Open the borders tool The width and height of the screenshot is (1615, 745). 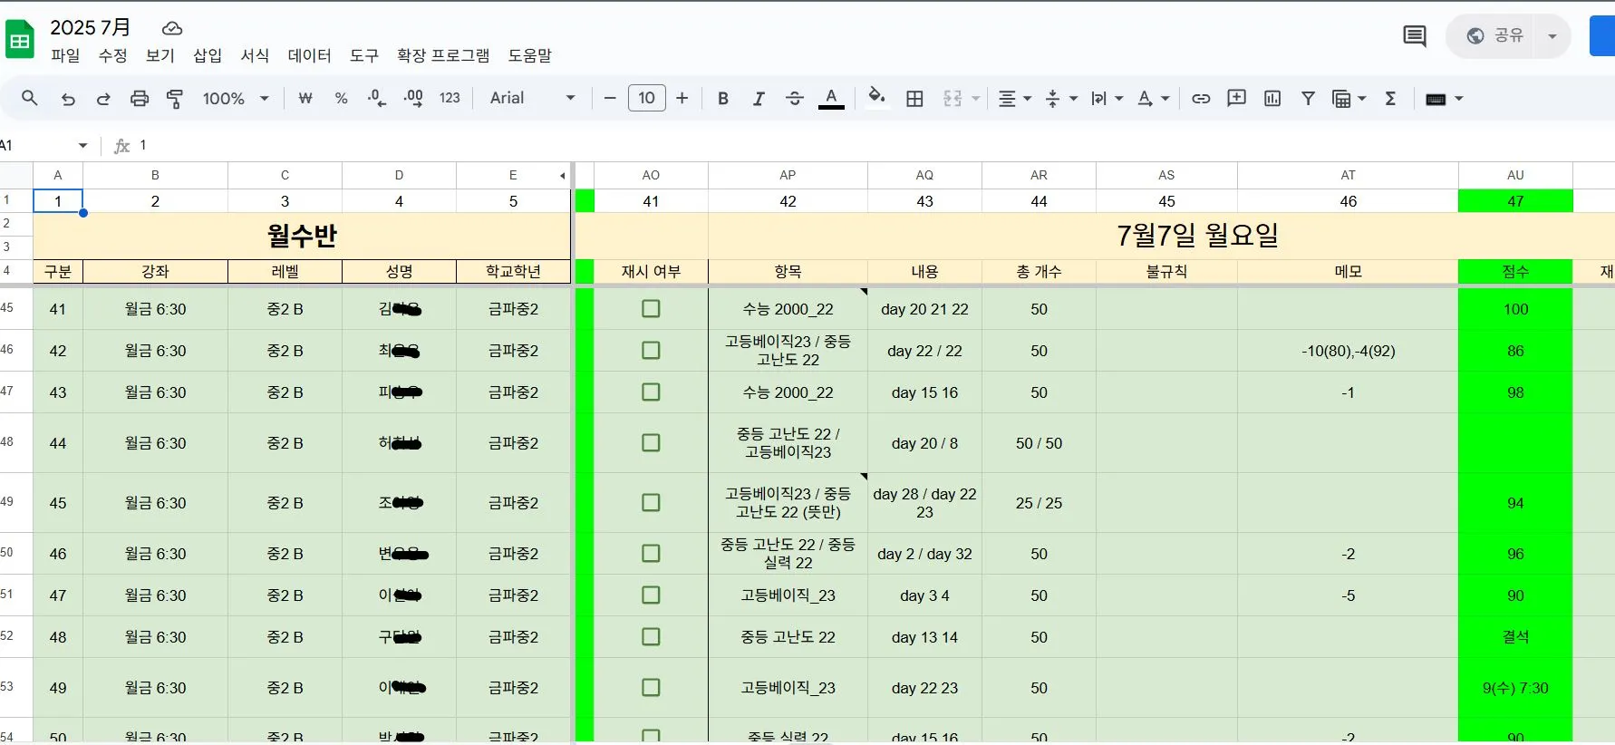pyautogui.click(x=915, y=98)
